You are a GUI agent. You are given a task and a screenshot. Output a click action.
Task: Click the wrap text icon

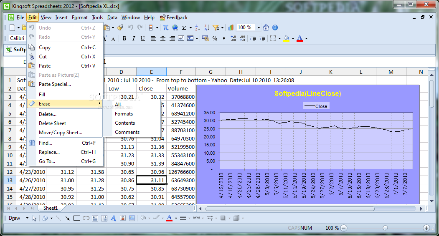(x=181, y=38)
